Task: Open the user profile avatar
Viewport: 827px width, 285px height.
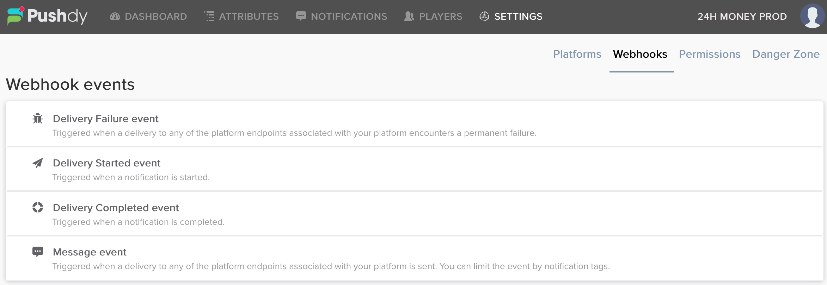Action: (x=812, y=16)
